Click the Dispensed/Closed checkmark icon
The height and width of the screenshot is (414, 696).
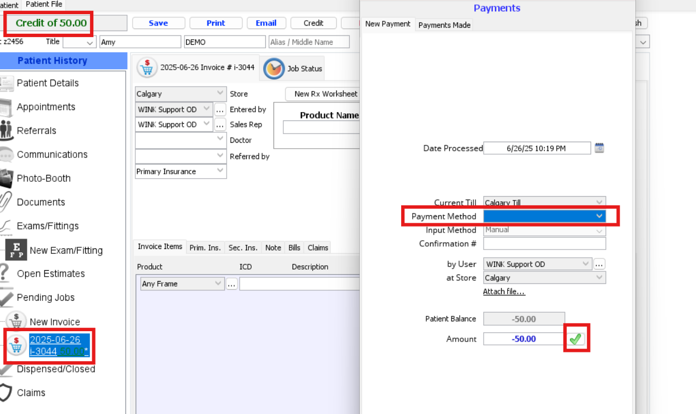[6, 369]
